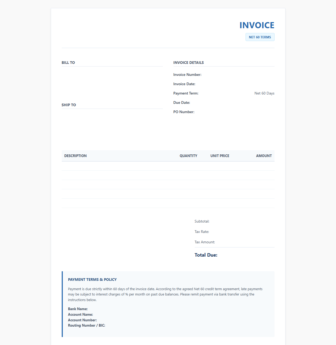The height and width of the screenshot is (345, 336).
Task: Click the Tax Amount label
Action: click(205, 242)
